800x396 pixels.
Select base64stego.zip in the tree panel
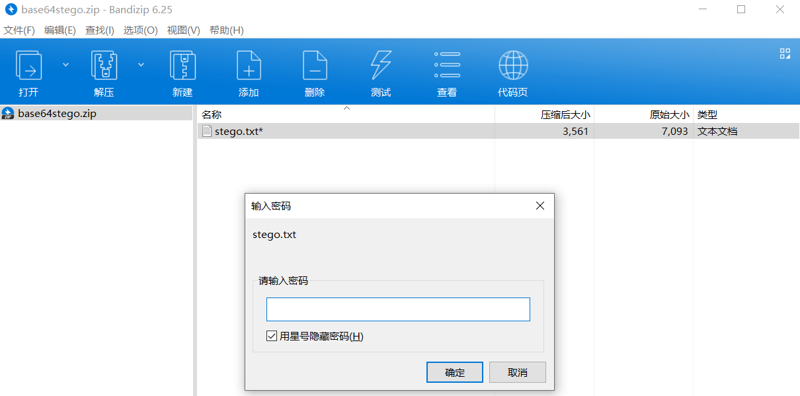pyautogui.click(x=57, y=114)
